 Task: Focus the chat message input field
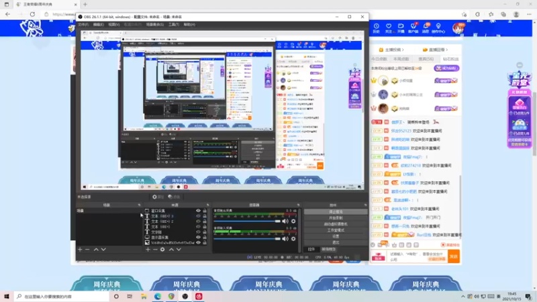tap(418, 256)
